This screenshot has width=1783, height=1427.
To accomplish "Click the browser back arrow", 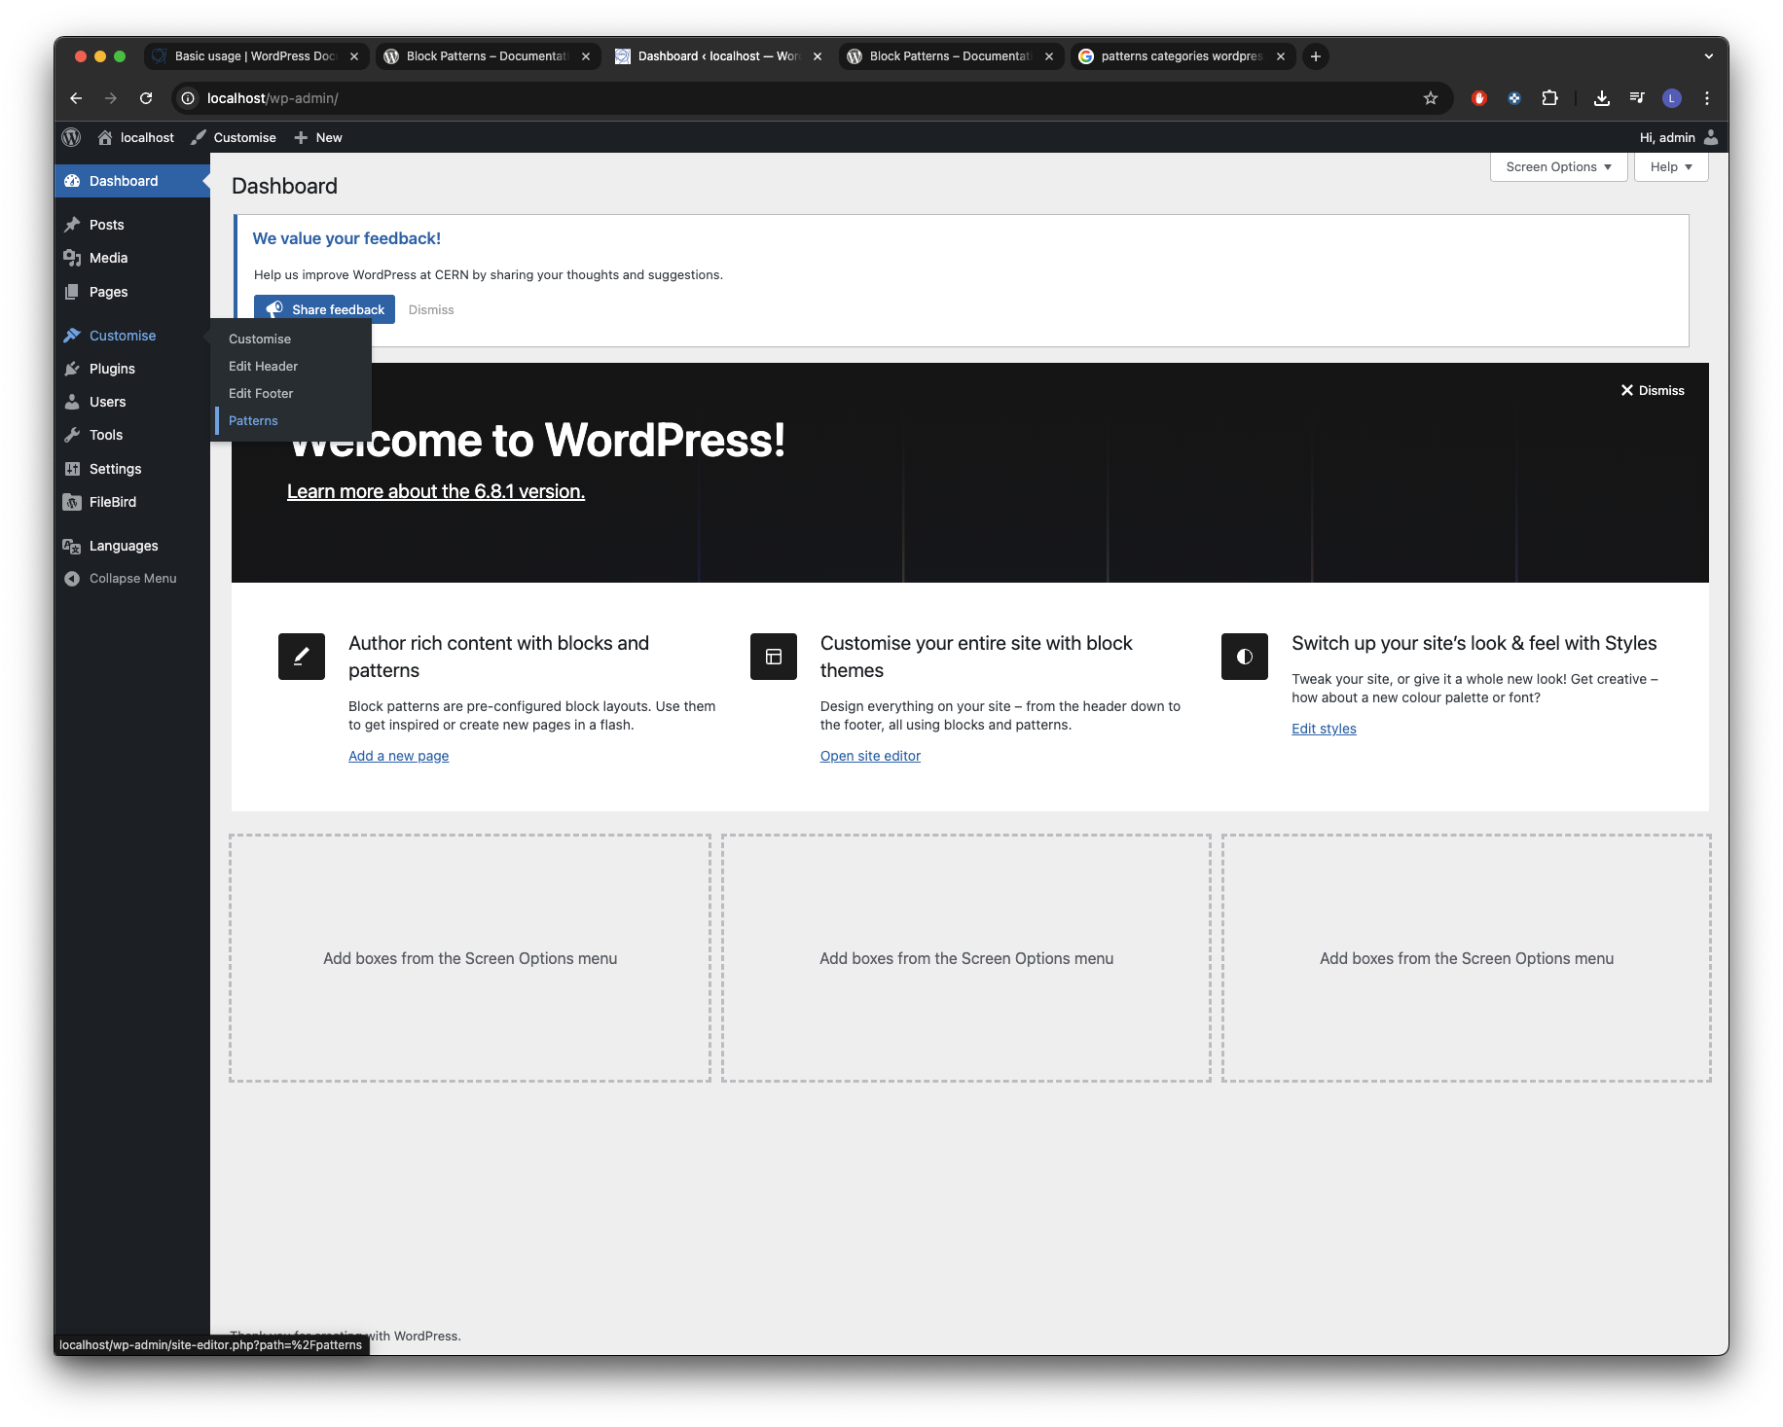I will [76, 98].
